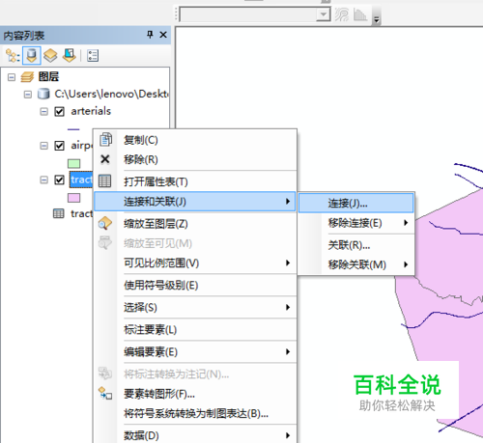Click the X icon beside 移除(R)
This screenshot has height=443, width=483.
click(105, 159)
